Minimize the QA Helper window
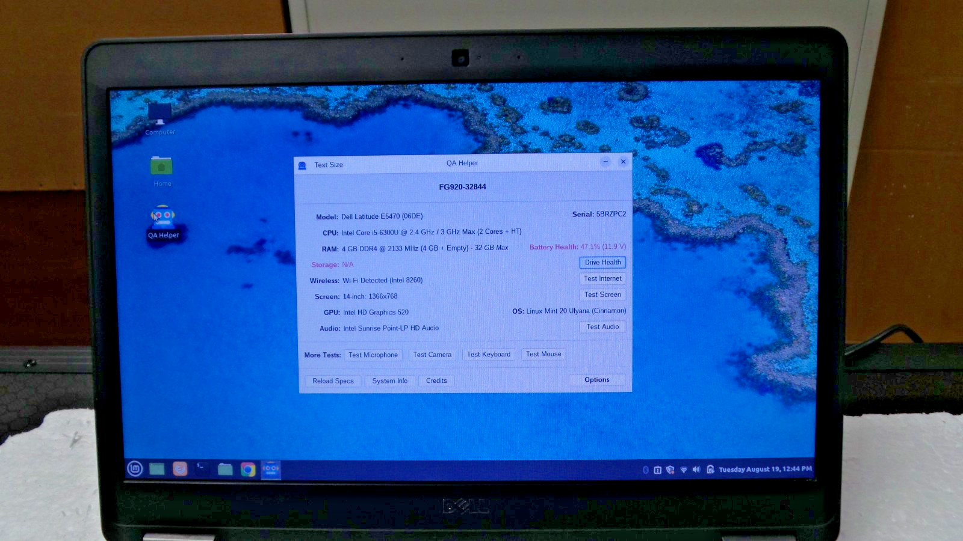This screenshot has height=541, width=963. tap(605, 162)
